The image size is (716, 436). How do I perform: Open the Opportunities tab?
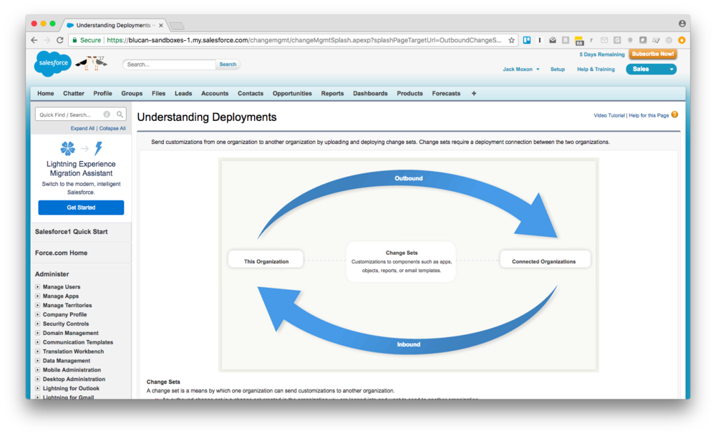pos(292,93)
